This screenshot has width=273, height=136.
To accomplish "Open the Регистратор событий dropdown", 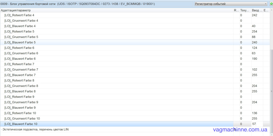I will [231, 4].
